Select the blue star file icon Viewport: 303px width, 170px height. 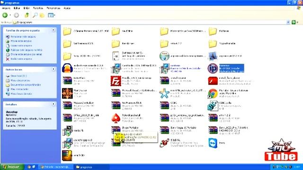[x=164, y=93]
